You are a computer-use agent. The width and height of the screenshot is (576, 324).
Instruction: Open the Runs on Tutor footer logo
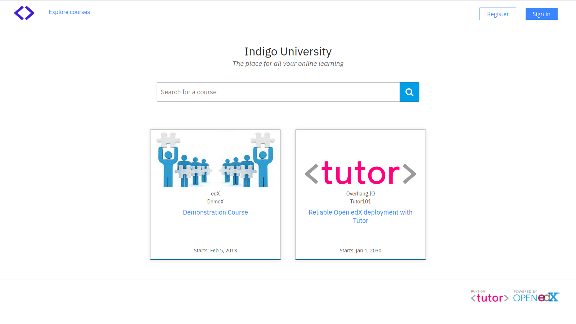point(490,296)
